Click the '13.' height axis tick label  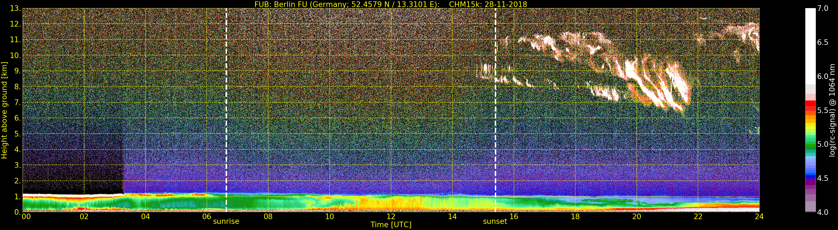point(15,8)
